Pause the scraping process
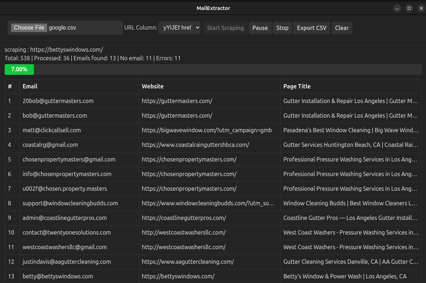 (260, 28)
